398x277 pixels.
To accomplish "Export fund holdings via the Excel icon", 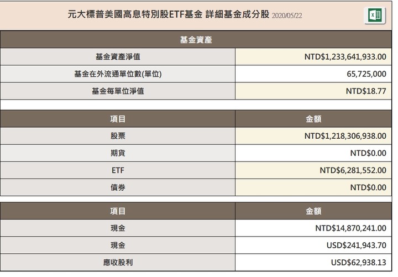I will coord(375,15).
